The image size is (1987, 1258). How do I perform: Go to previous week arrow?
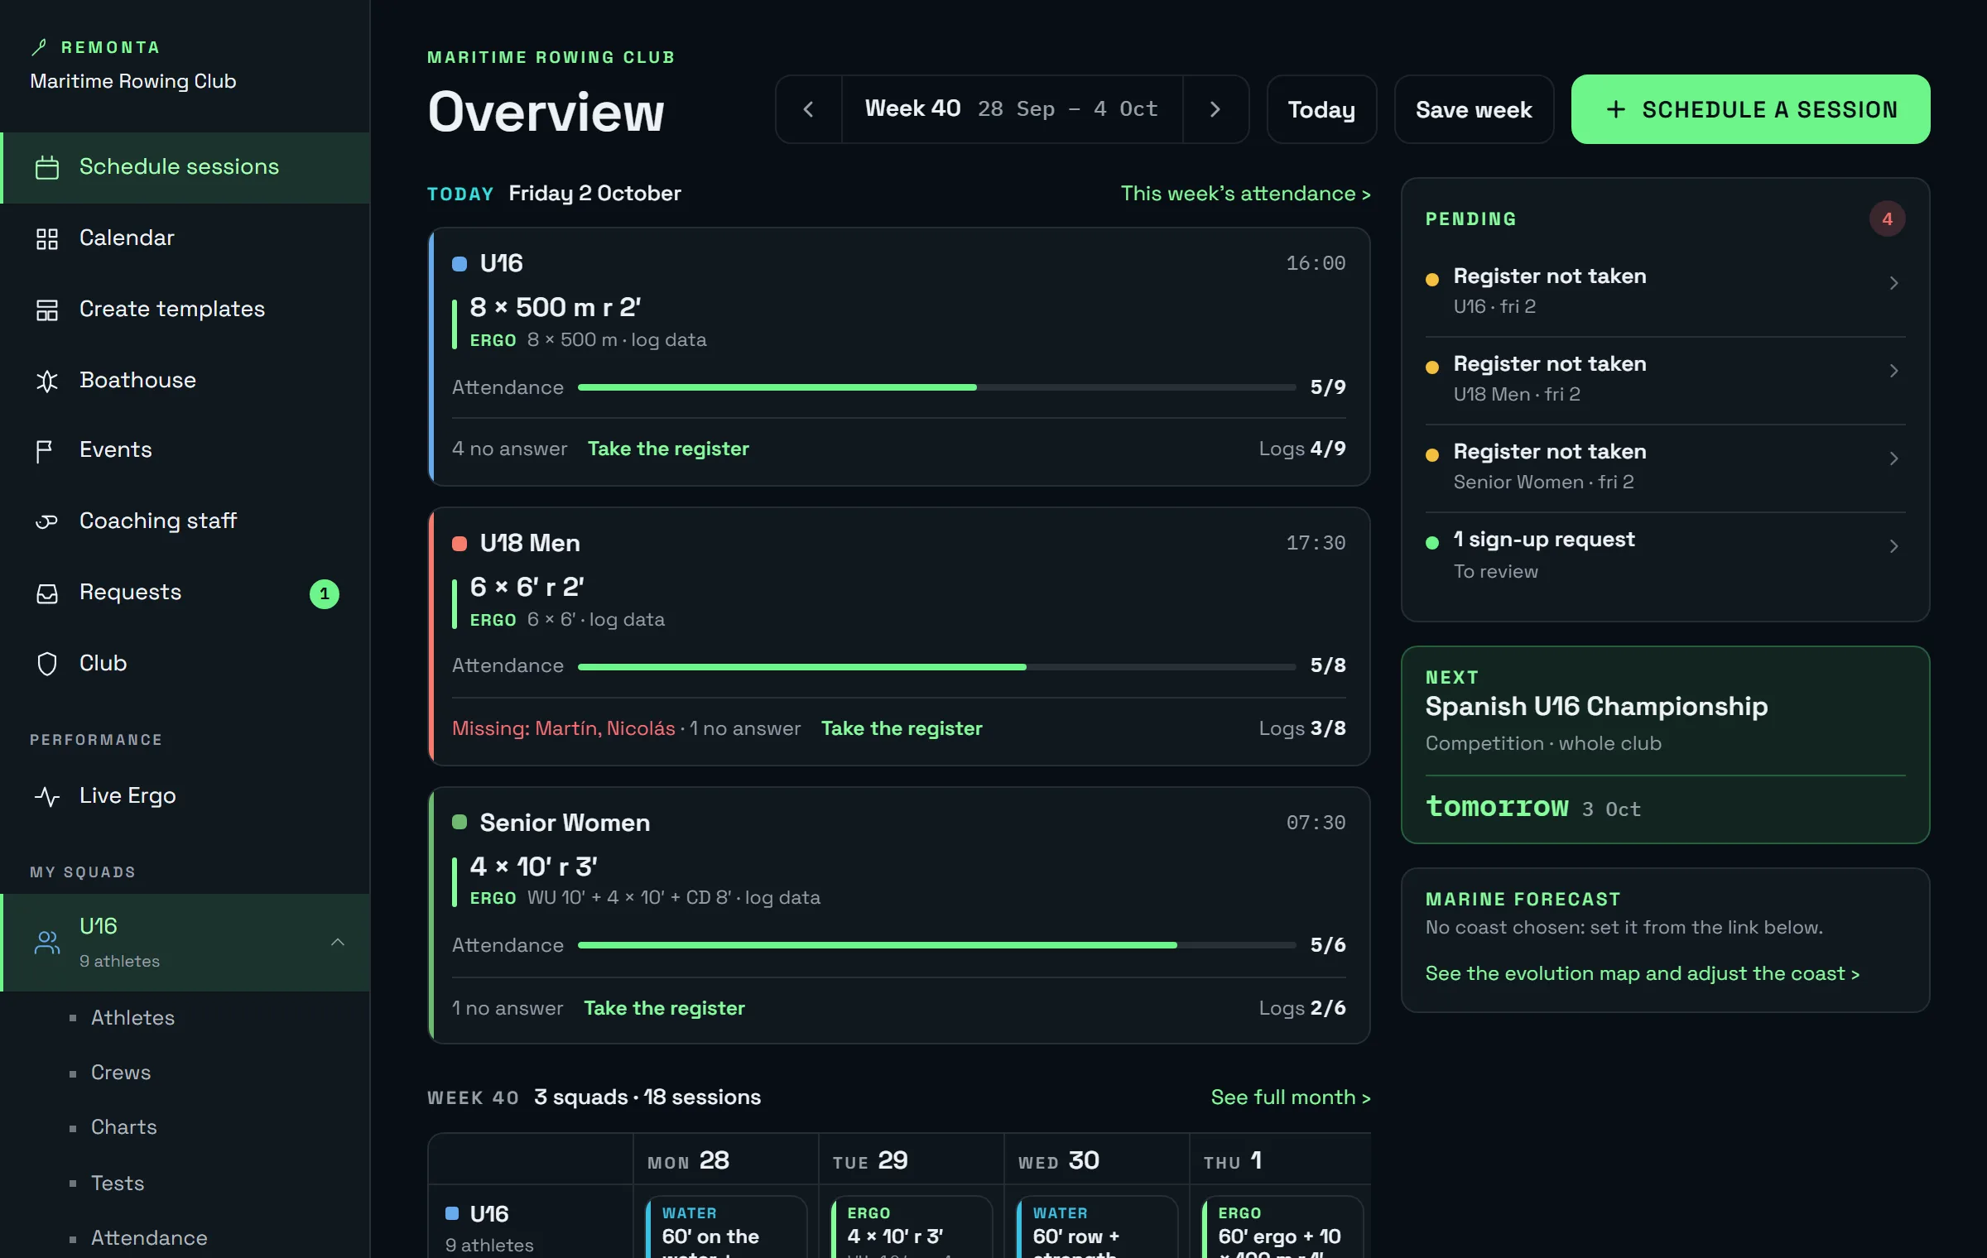point(809,109)
